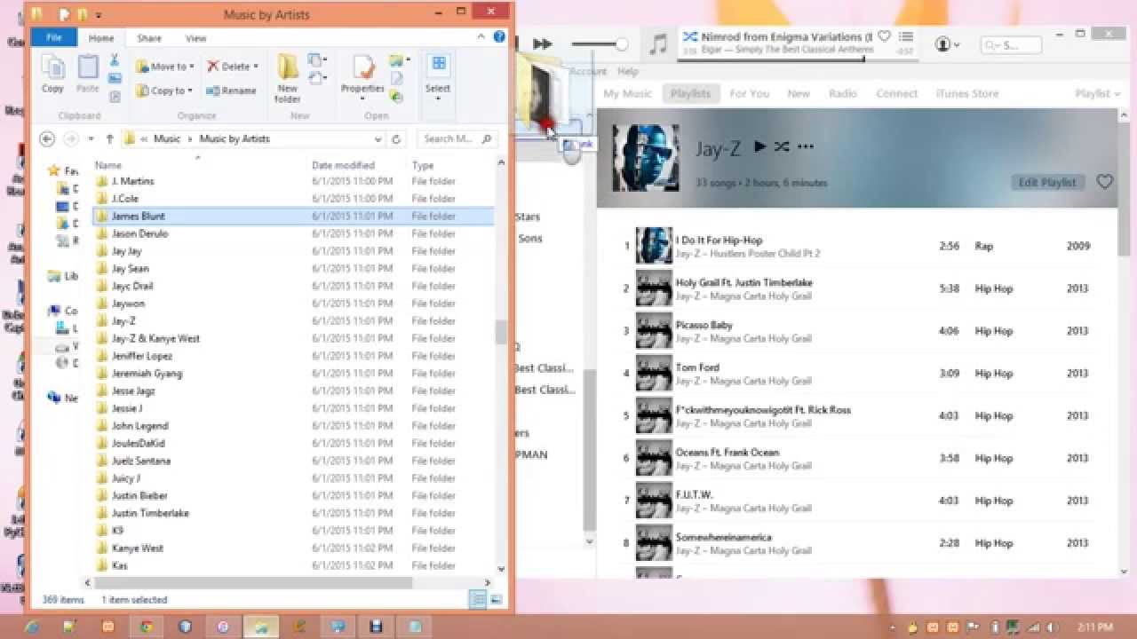Click the Copy icon in Explorer ribbon
The width and height of the screenshot is (1137, 639).
click(52, 73)
